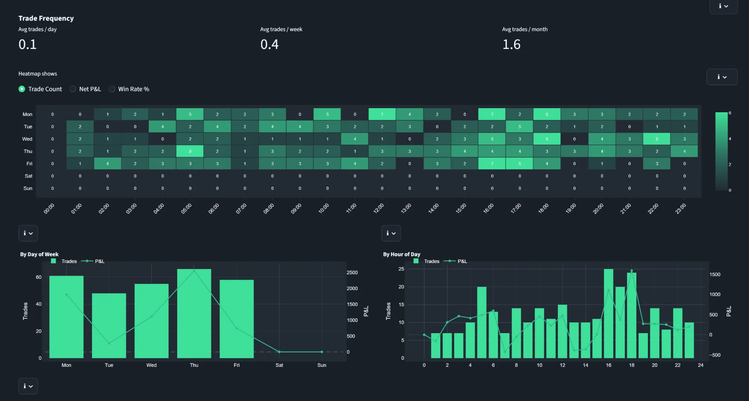Click the hour 5 bar in By Hour of Day
749x401 pixels.
coord(482,322)
